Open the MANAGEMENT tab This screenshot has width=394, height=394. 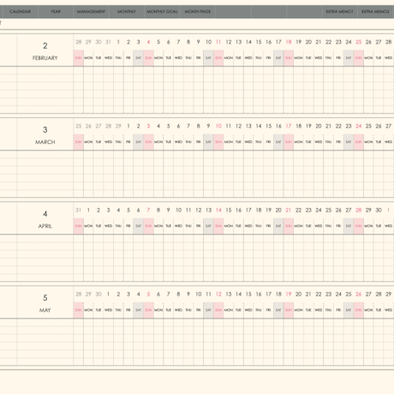(x=91, y=12)
